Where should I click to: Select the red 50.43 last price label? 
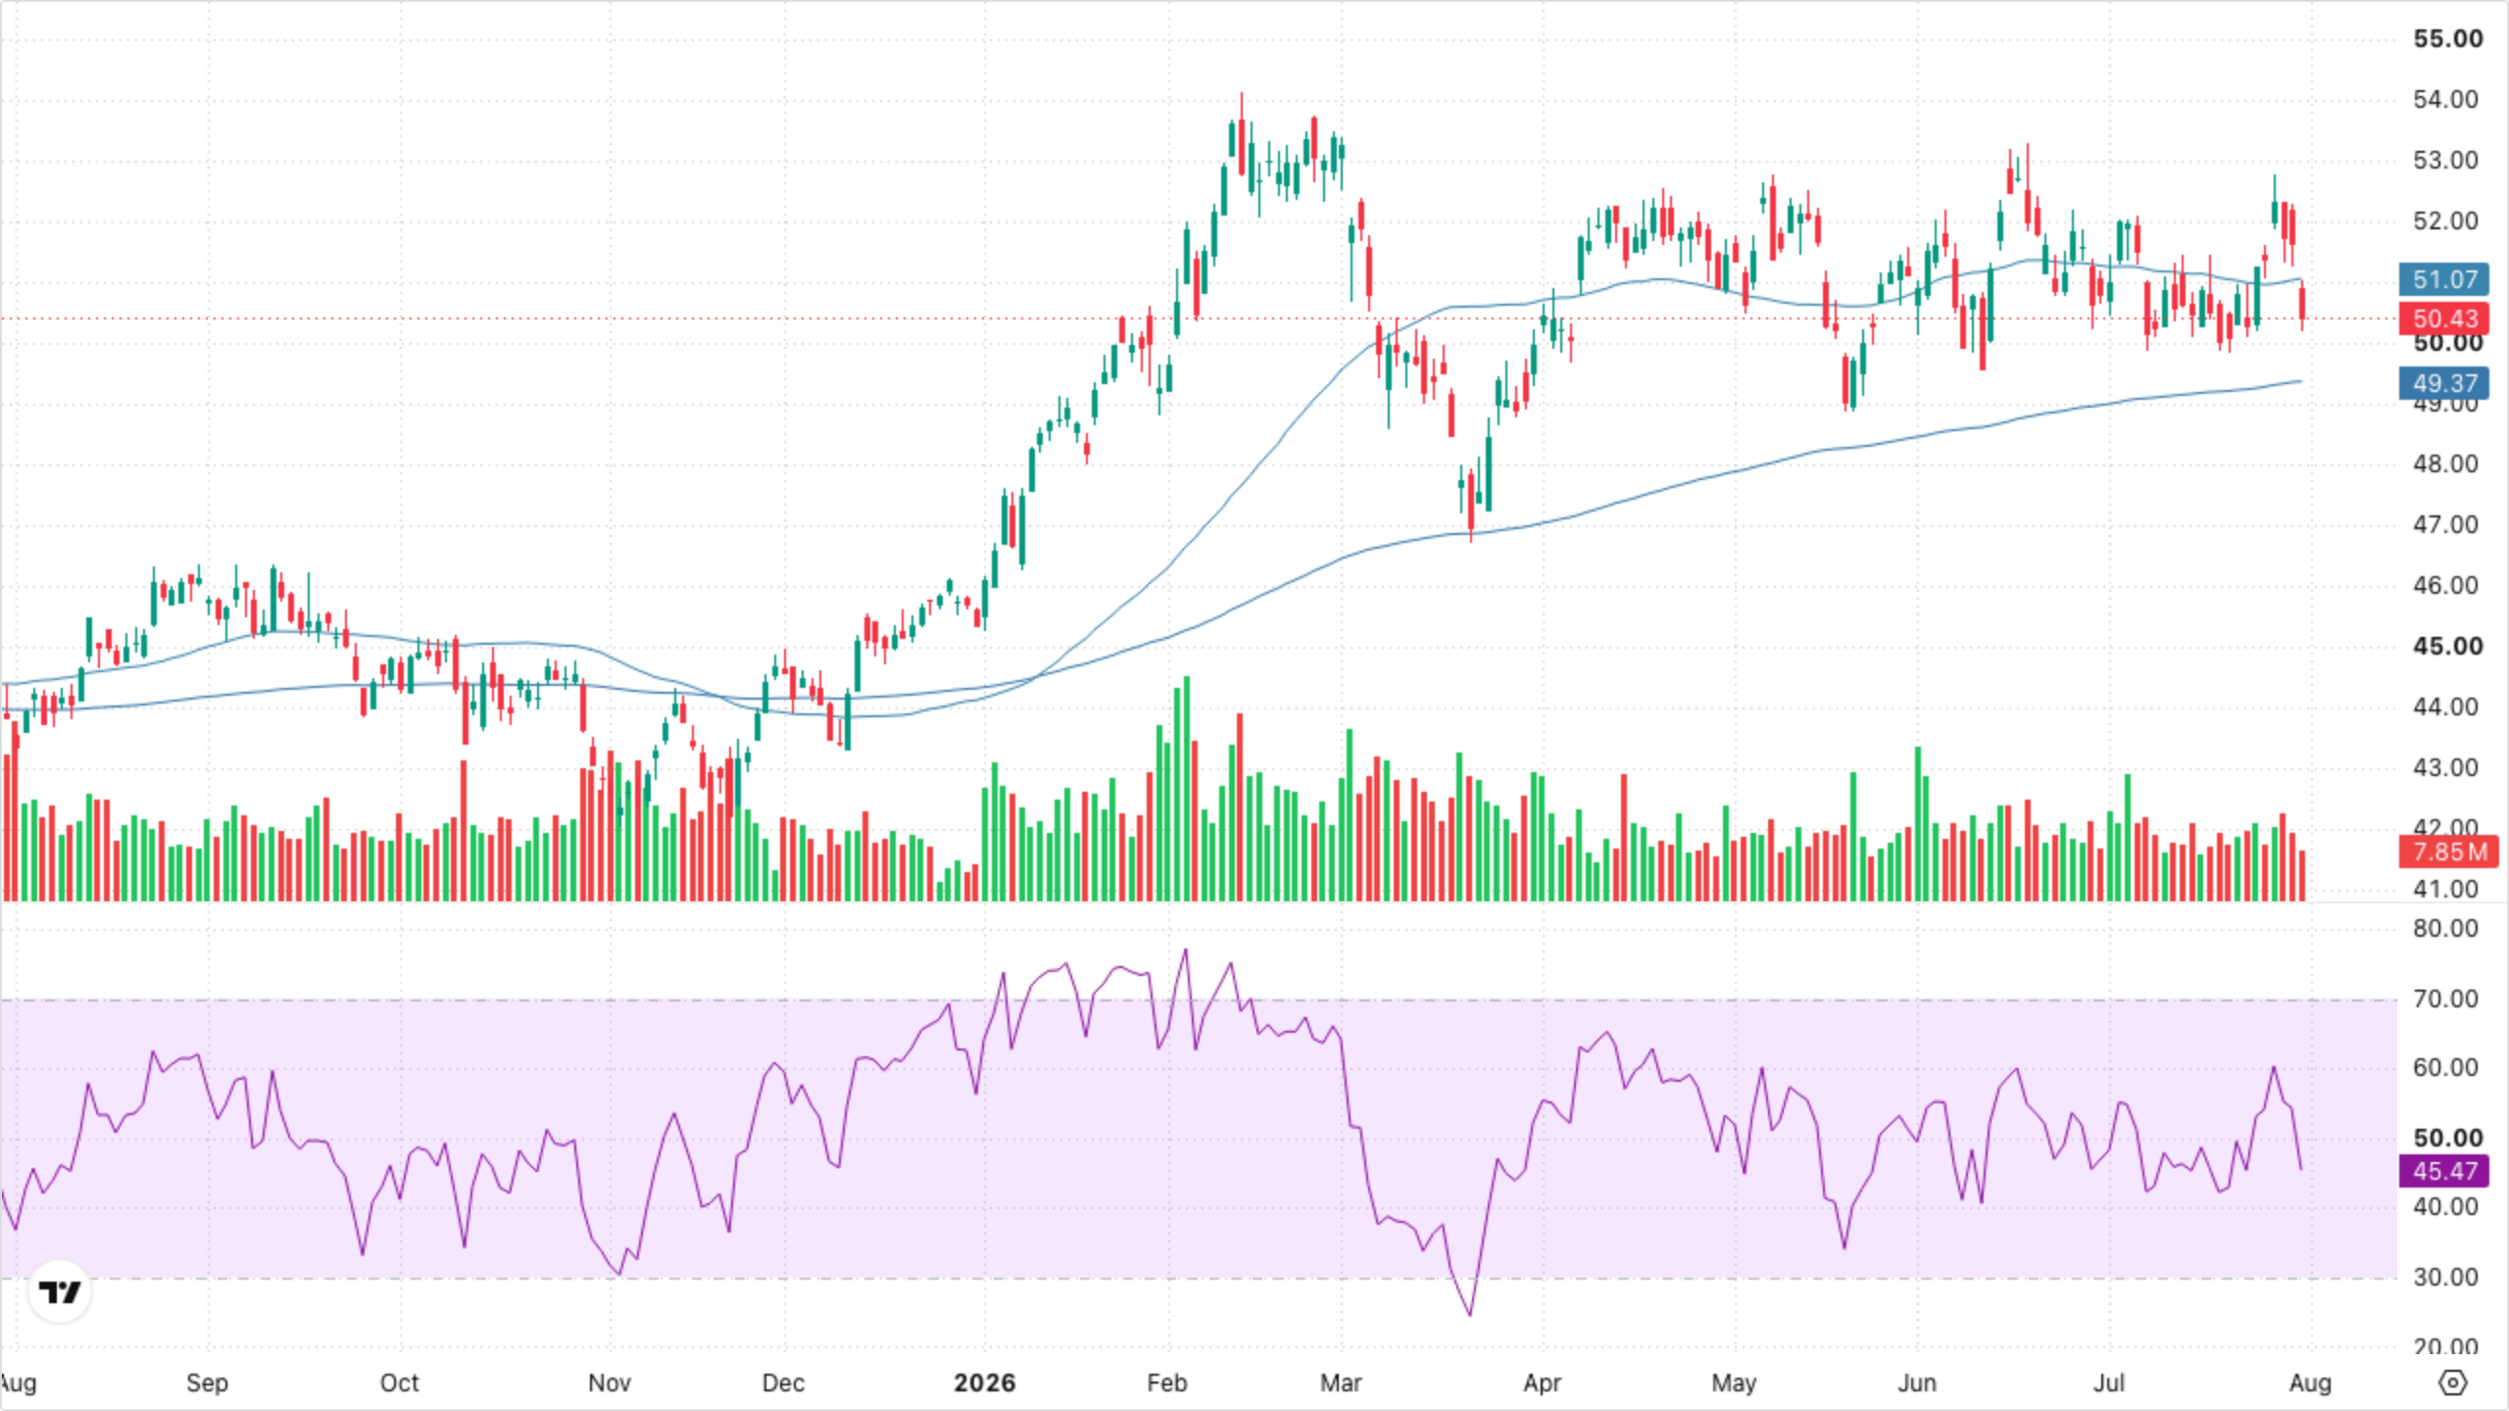pos(2444,318)
